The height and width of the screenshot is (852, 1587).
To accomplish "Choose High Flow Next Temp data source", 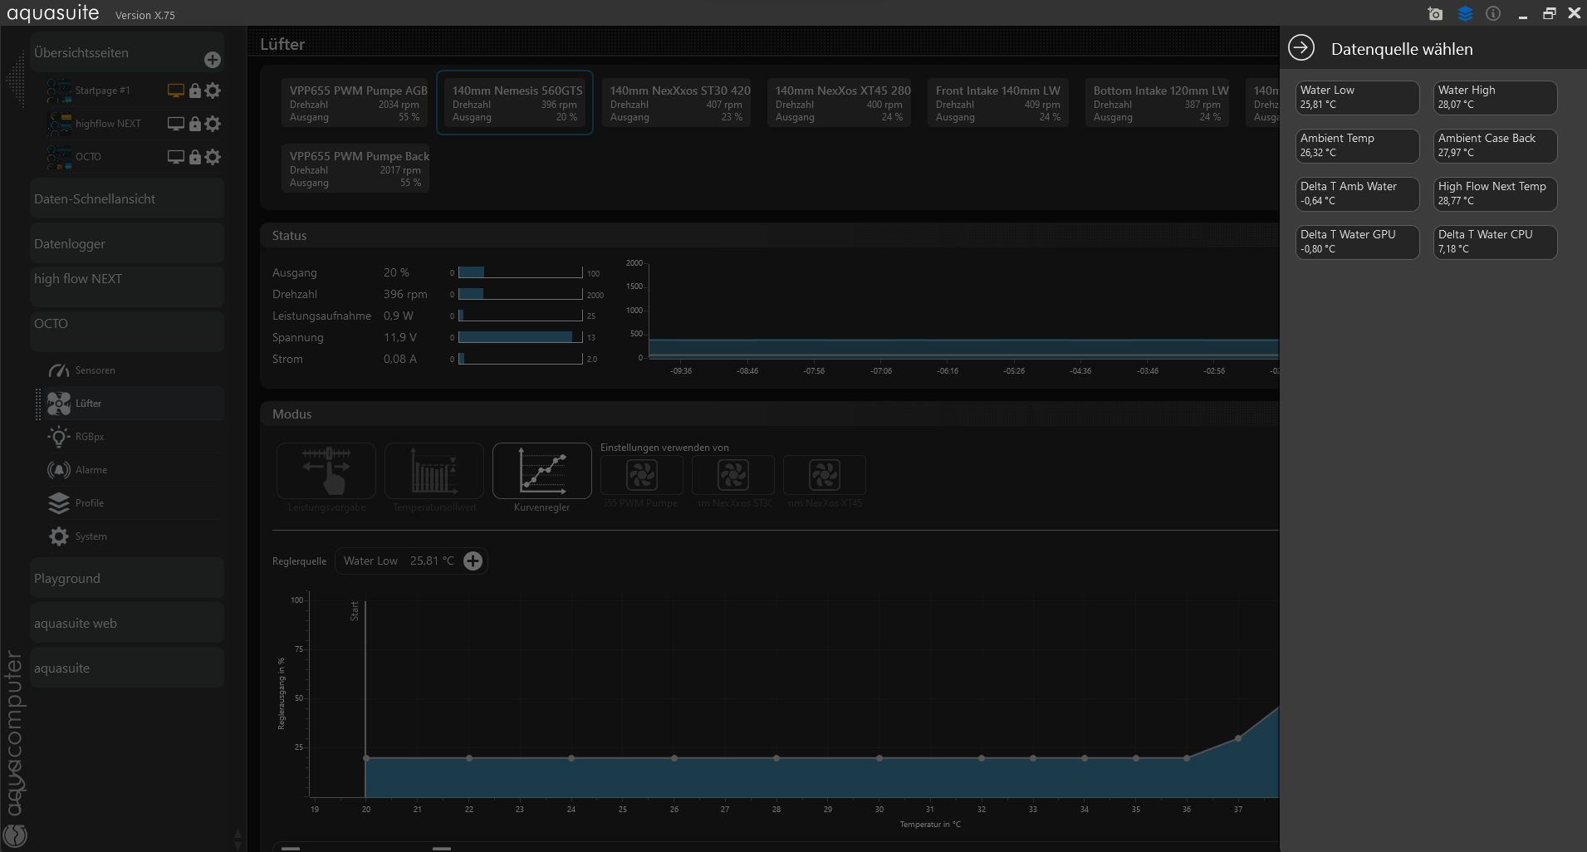I will point(1496,194).
